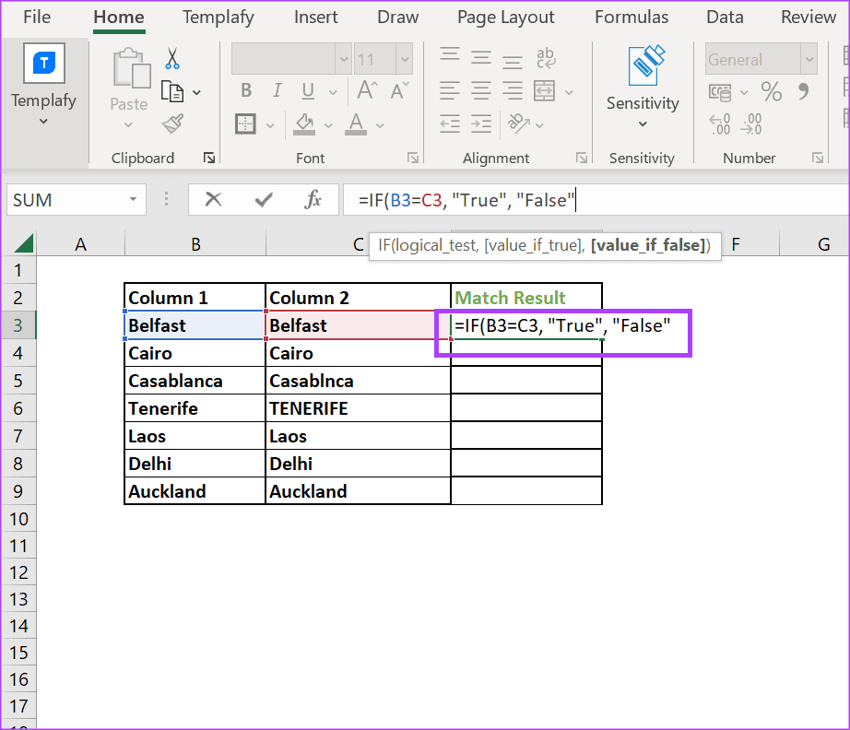Apply Accounting Number Format icon
The image size is (850, 730).
(x=720, y=93)
